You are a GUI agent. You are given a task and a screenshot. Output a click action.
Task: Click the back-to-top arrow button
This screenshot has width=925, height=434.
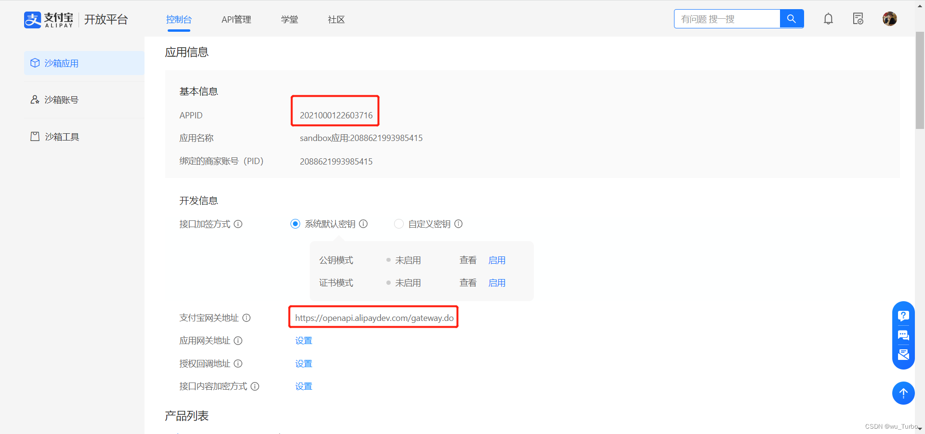903,393
